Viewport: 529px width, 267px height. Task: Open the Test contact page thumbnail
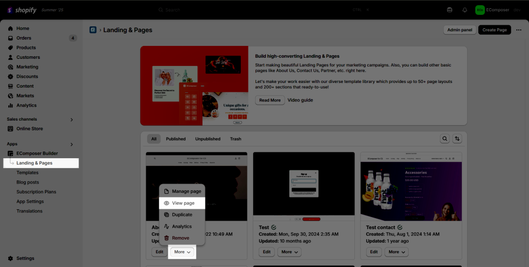tap(411, 187)
